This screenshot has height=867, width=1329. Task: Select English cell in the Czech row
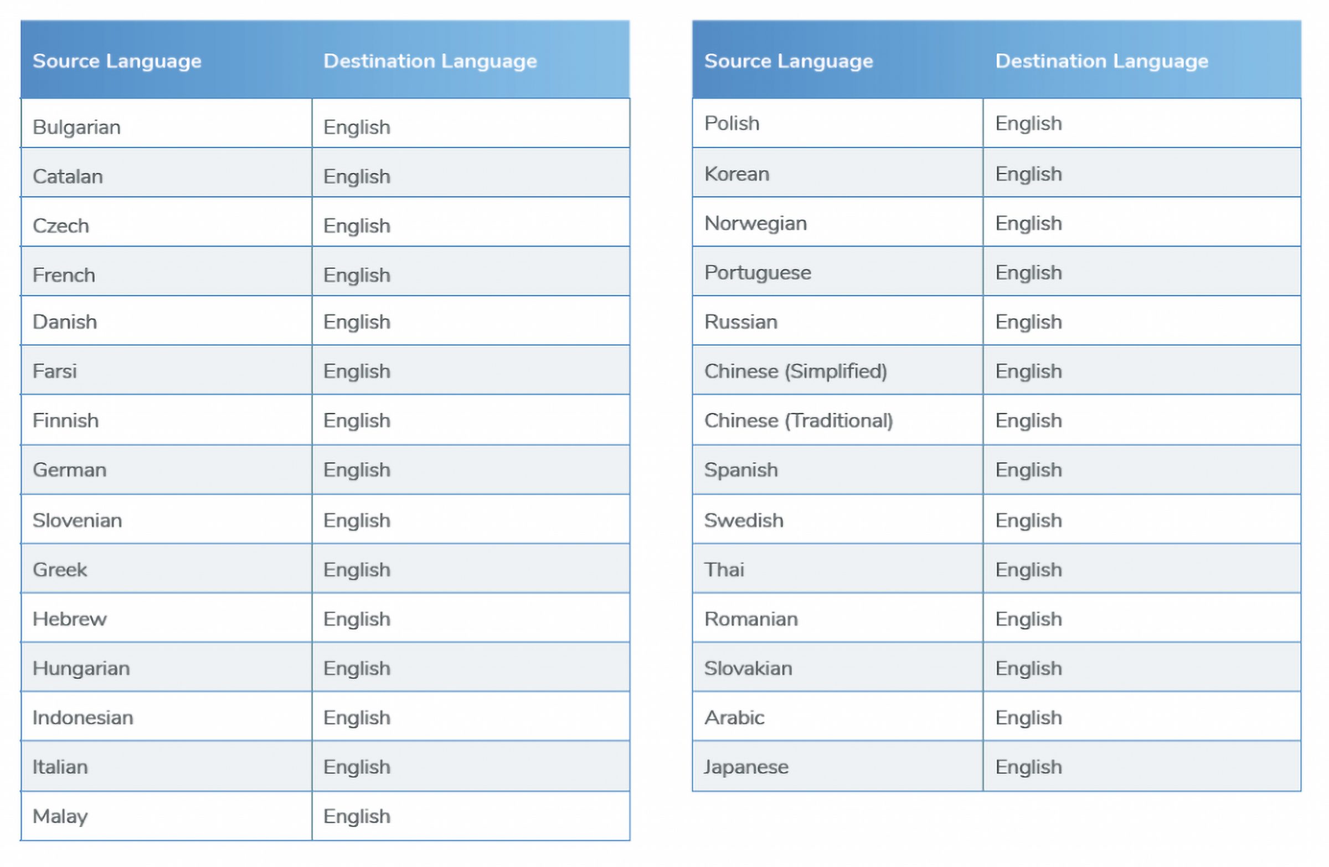471,221
